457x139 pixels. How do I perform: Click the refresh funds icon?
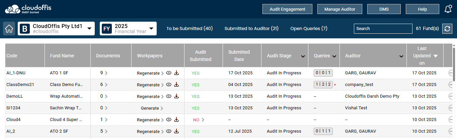coord(447,29)
